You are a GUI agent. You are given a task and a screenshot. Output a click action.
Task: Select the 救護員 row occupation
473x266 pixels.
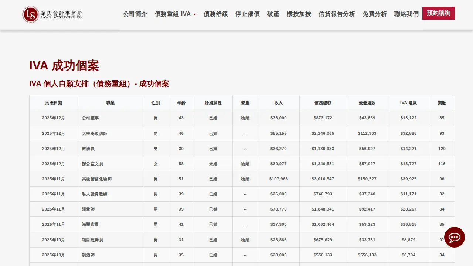[x=110, y=149]
